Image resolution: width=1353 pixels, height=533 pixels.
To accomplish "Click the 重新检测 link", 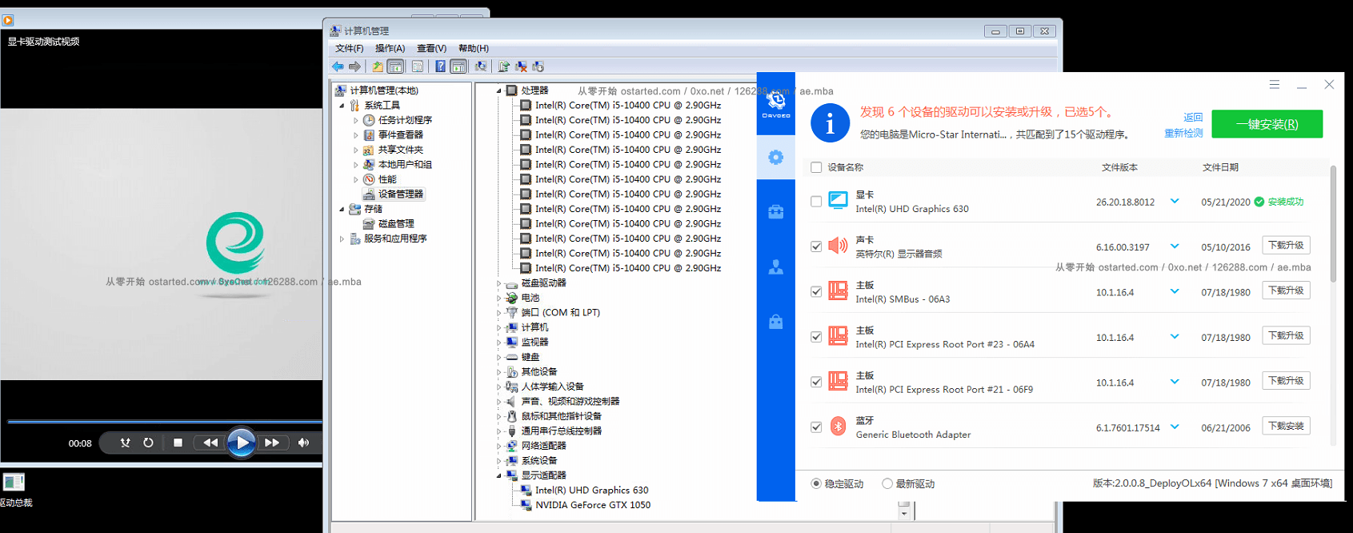I will (1183, 133).
